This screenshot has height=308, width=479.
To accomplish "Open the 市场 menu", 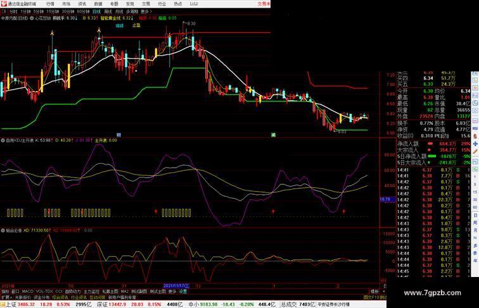I will pyautogui.click(x=66, y=4).
